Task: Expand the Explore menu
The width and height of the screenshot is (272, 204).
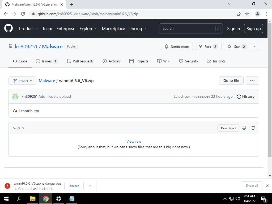Action: (x=88, y=28)
